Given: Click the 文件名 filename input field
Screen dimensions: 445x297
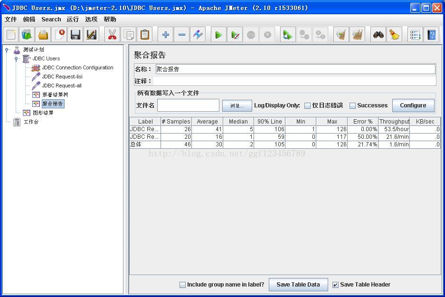Looking at the screenshot, I should [188, 105].
